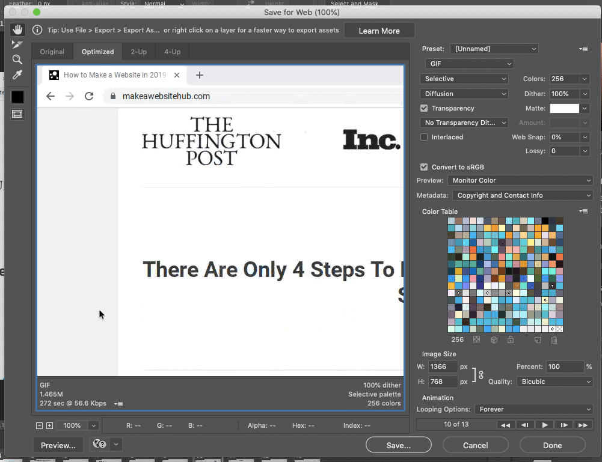
Task: Map selected colors to transparent icon
Action: pos(476,339)
